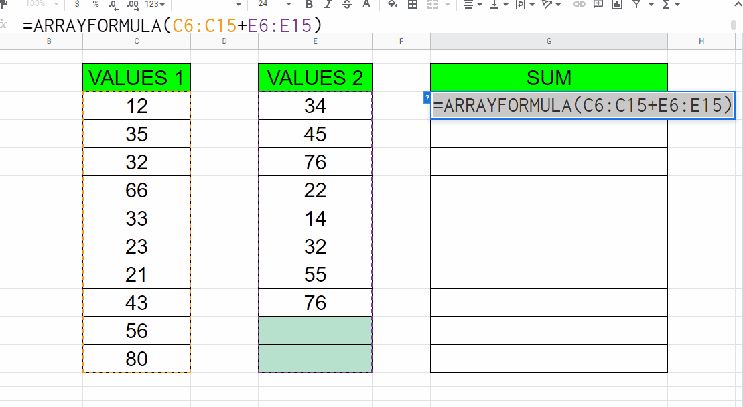Open font size 24 dropdown
This screenshot has height=407, width=743.
coord(275,4)
